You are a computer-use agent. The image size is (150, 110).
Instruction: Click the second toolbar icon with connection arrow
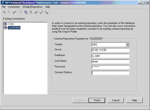coord(9,12)
